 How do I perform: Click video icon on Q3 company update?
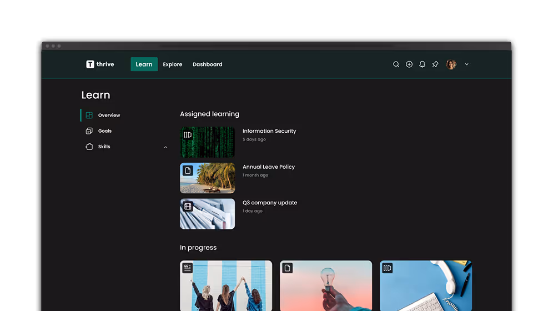(188, 206)
